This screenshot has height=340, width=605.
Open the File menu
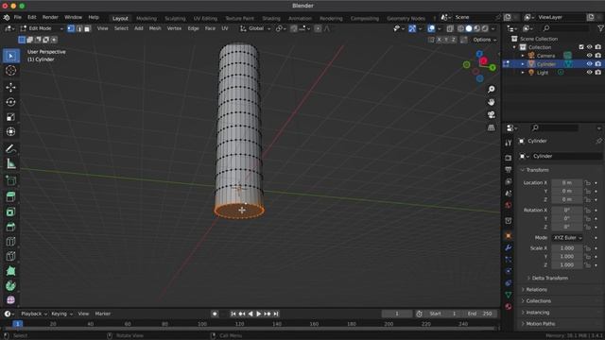[18, 17]
